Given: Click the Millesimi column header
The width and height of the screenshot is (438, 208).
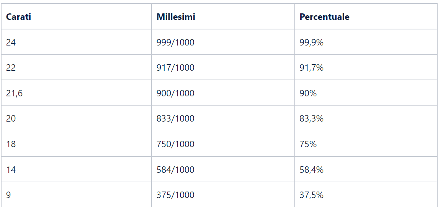Looking at the screenshot, I should pyautogui.click(x=176, y=17).
